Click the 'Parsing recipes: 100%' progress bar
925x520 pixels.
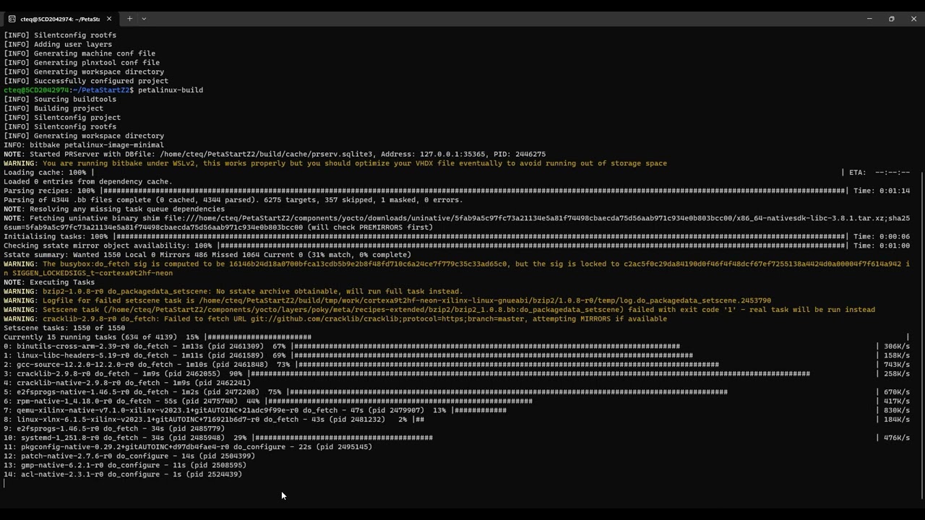pyautogui.click(x=457, y=191)
